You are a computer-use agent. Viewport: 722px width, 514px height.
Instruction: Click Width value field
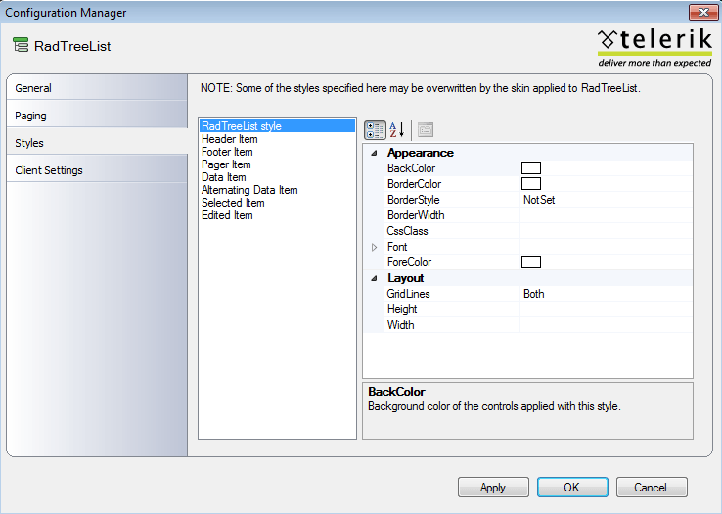pyautogui.click(x=606, y=325)
